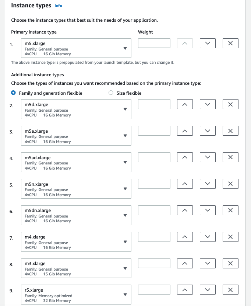
Task: Remove the m5.xlarge primary instance type
Action: (230, 43)
